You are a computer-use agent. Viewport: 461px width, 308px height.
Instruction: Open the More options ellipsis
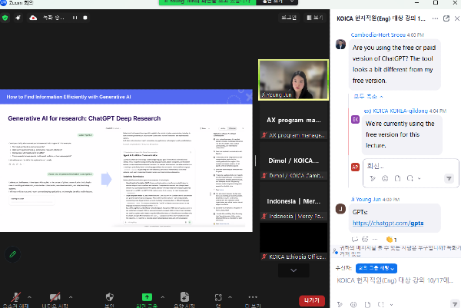254,297
